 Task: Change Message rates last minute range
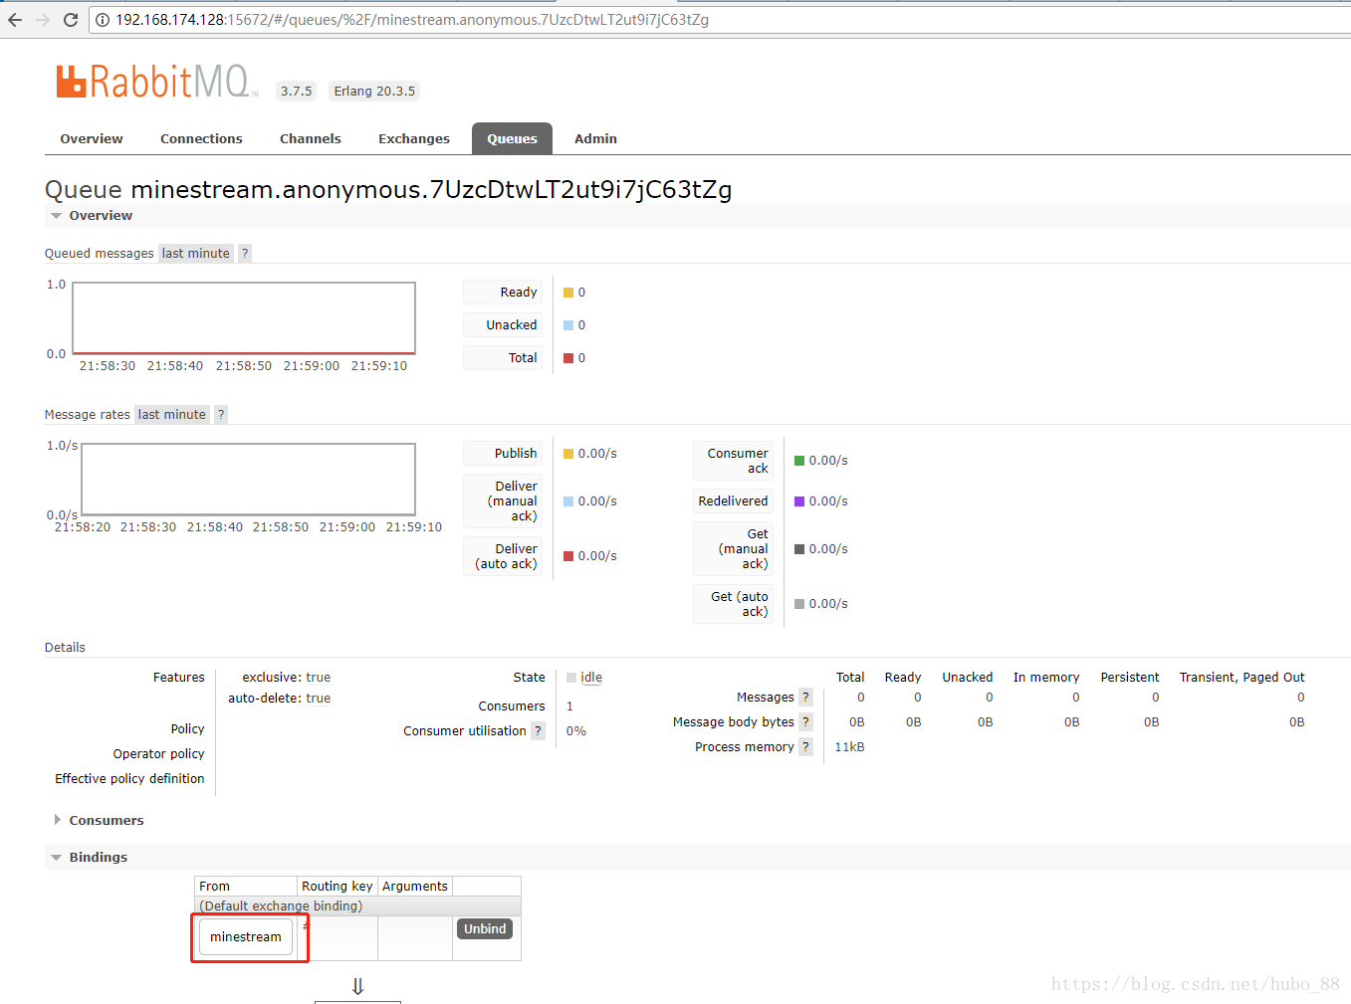coord(171,415)
